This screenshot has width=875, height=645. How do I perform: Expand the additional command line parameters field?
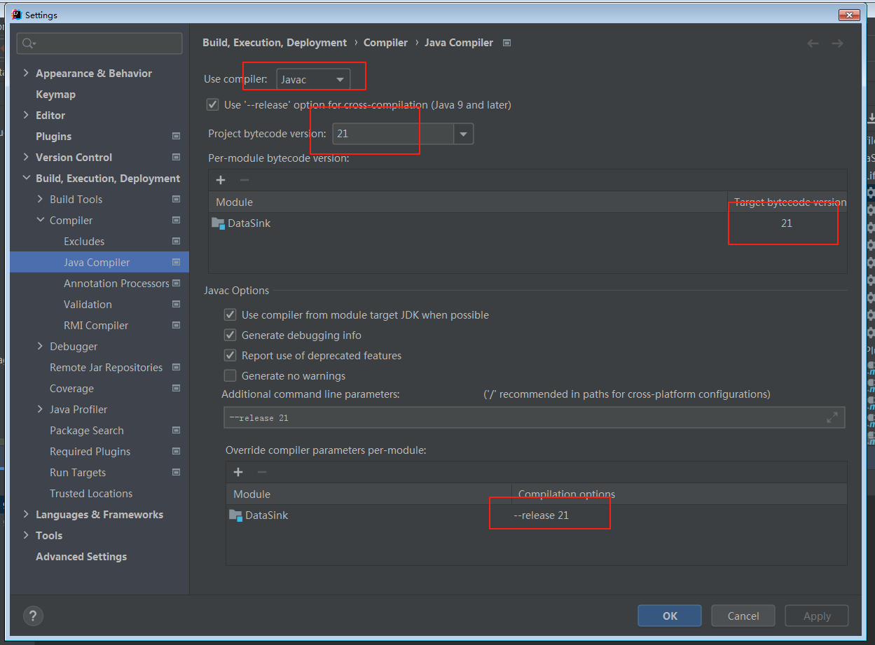pos(832,417)
